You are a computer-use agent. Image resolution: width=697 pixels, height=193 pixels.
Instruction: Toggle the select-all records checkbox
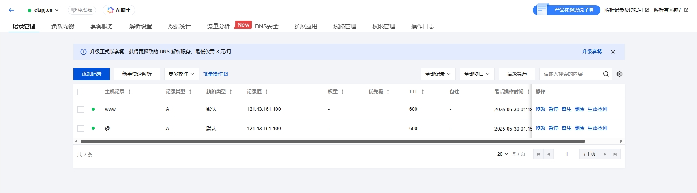(81, 92)
